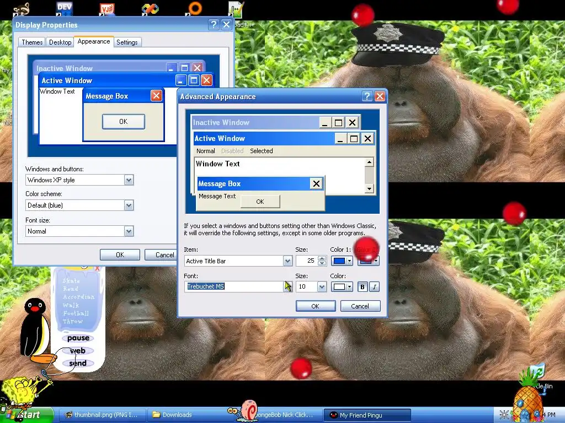Switch to the My Friend Pingu taskbar window
Screen dimensions: 565x423
367,415
